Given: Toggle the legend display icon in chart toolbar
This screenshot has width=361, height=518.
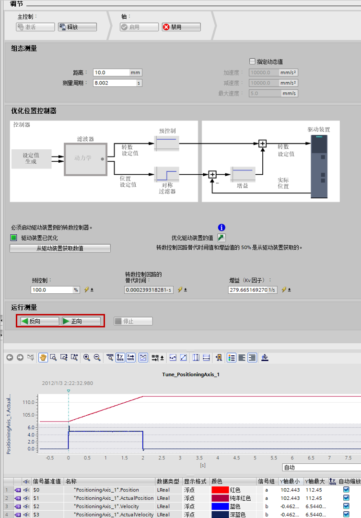Looking at the screenshot, I should point(232,357).
